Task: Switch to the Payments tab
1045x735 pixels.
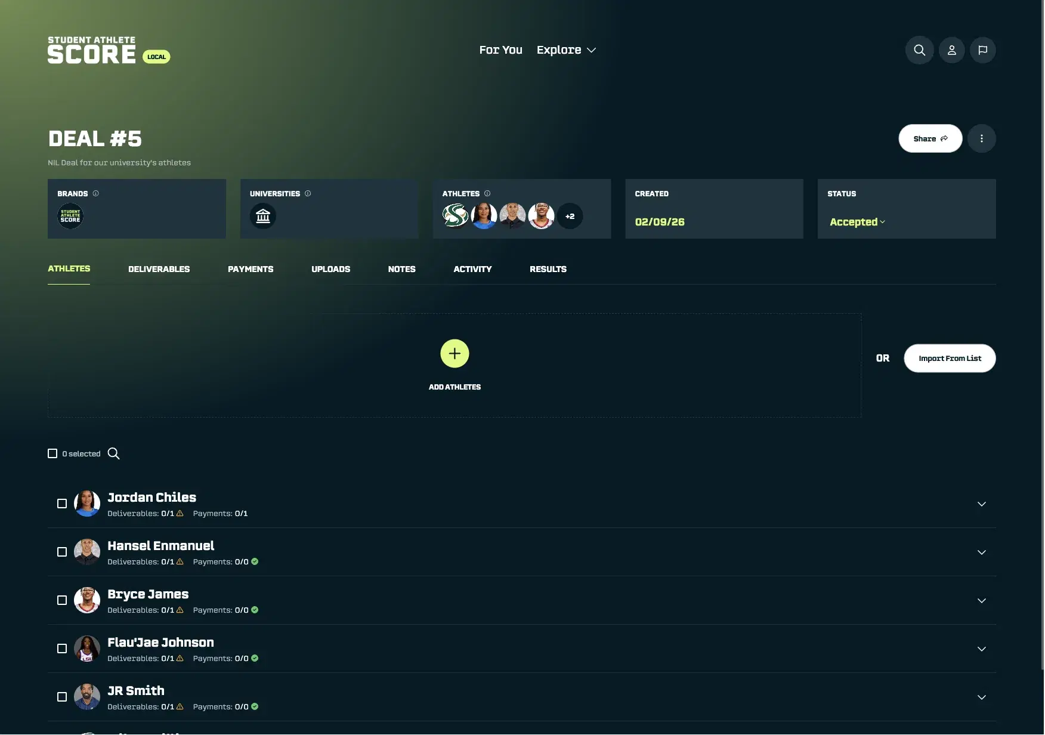Action: (251, 269)
